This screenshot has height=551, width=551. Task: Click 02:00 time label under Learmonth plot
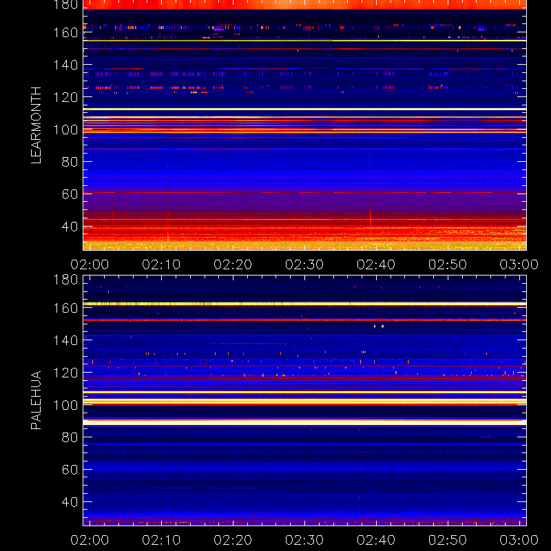coord(90,264)
